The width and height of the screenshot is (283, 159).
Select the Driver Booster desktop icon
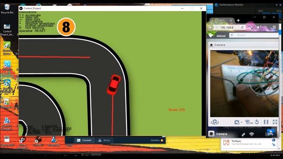[23, 143]
